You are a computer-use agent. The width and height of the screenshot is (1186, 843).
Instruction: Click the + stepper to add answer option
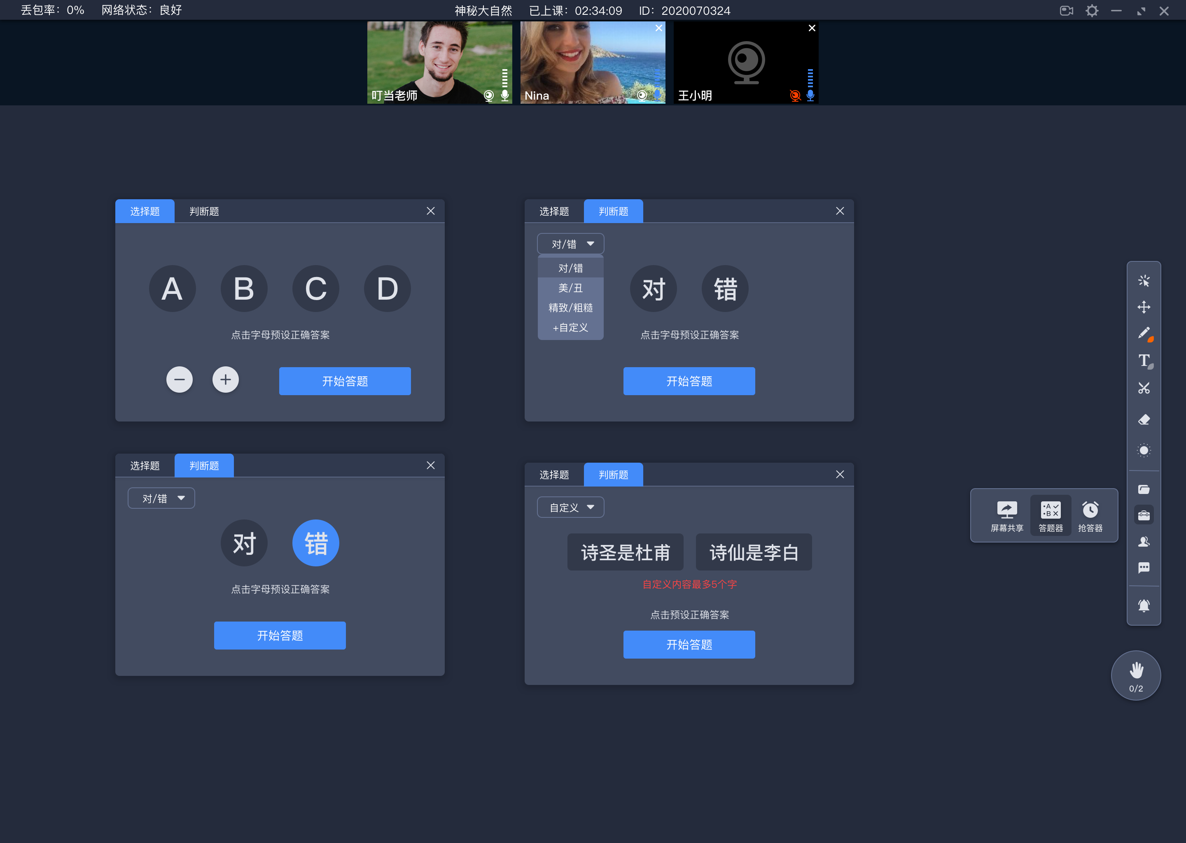pyautogui.click(x=225, y=380)
